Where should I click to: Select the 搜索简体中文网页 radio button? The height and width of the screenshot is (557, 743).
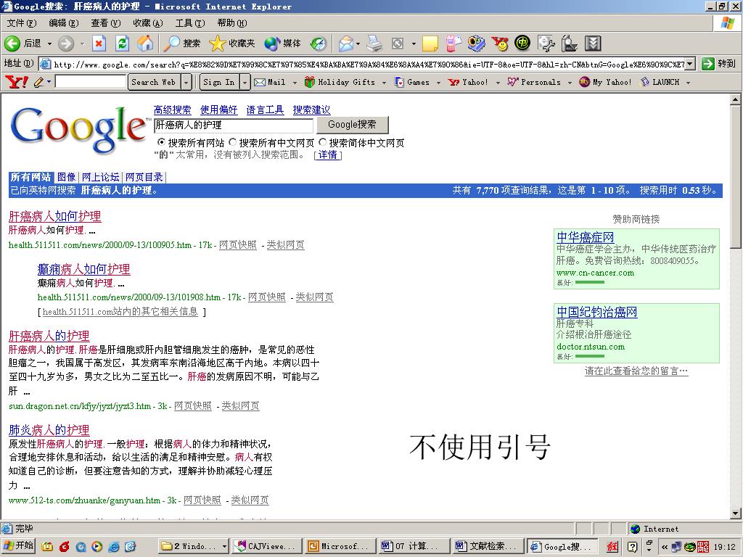click(322, 142)
